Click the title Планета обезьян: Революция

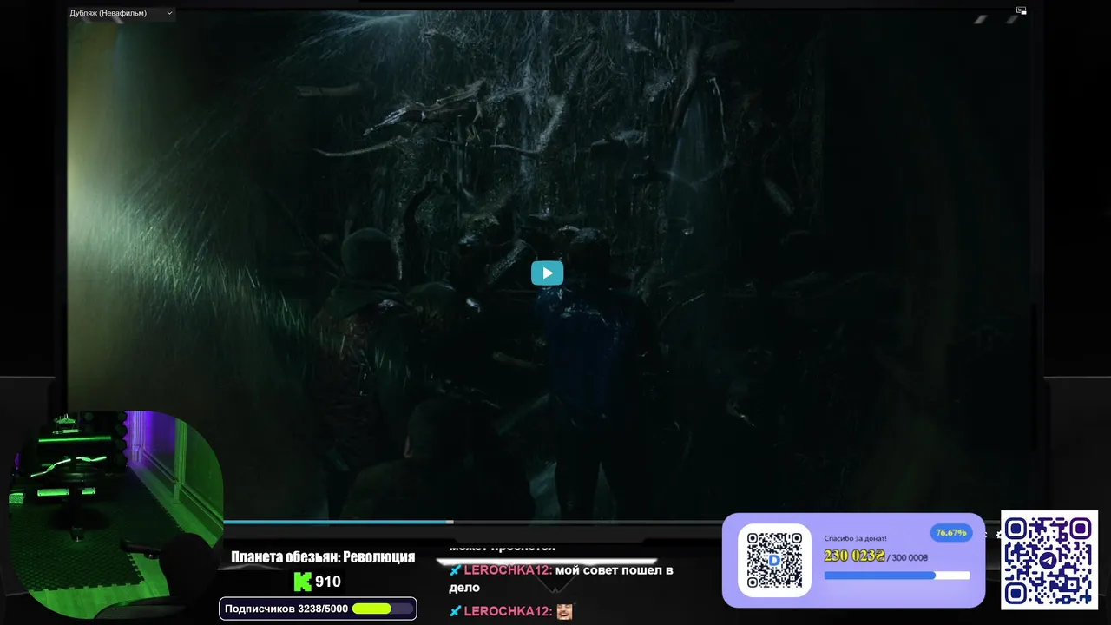[x=323, y=557]
